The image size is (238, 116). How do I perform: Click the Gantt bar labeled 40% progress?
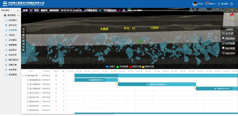pyautogui.click(x=157, y=84)
